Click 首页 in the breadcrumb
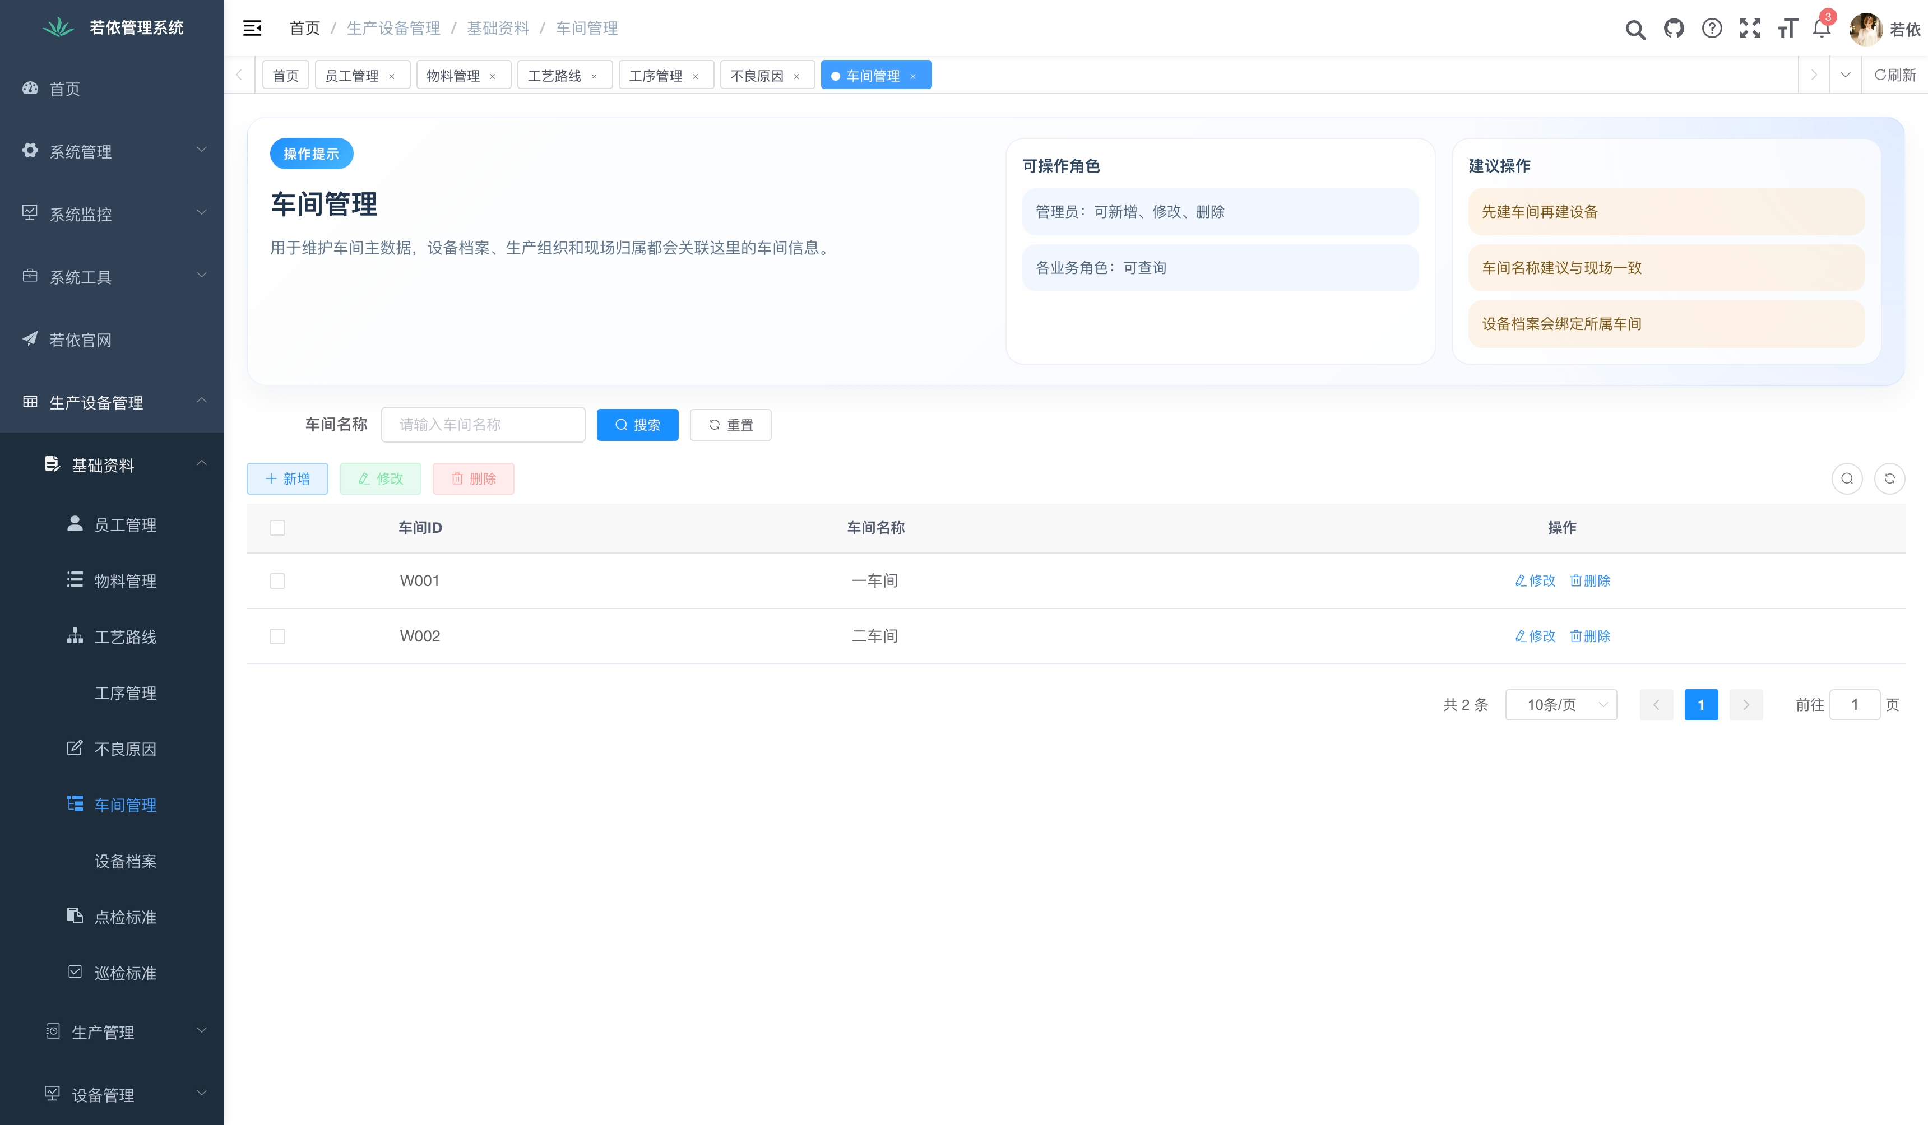 (x=304, y=29)
